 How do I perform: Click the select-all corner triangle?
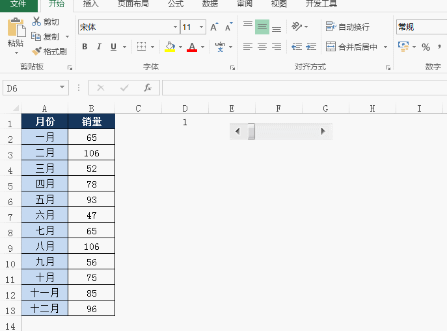tap(16, 108)
